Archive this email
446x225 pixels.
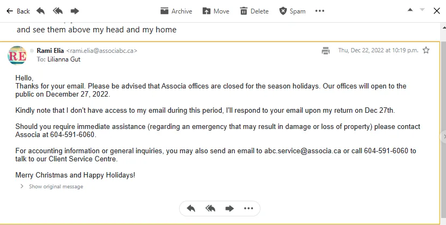[x=176, y=11]
